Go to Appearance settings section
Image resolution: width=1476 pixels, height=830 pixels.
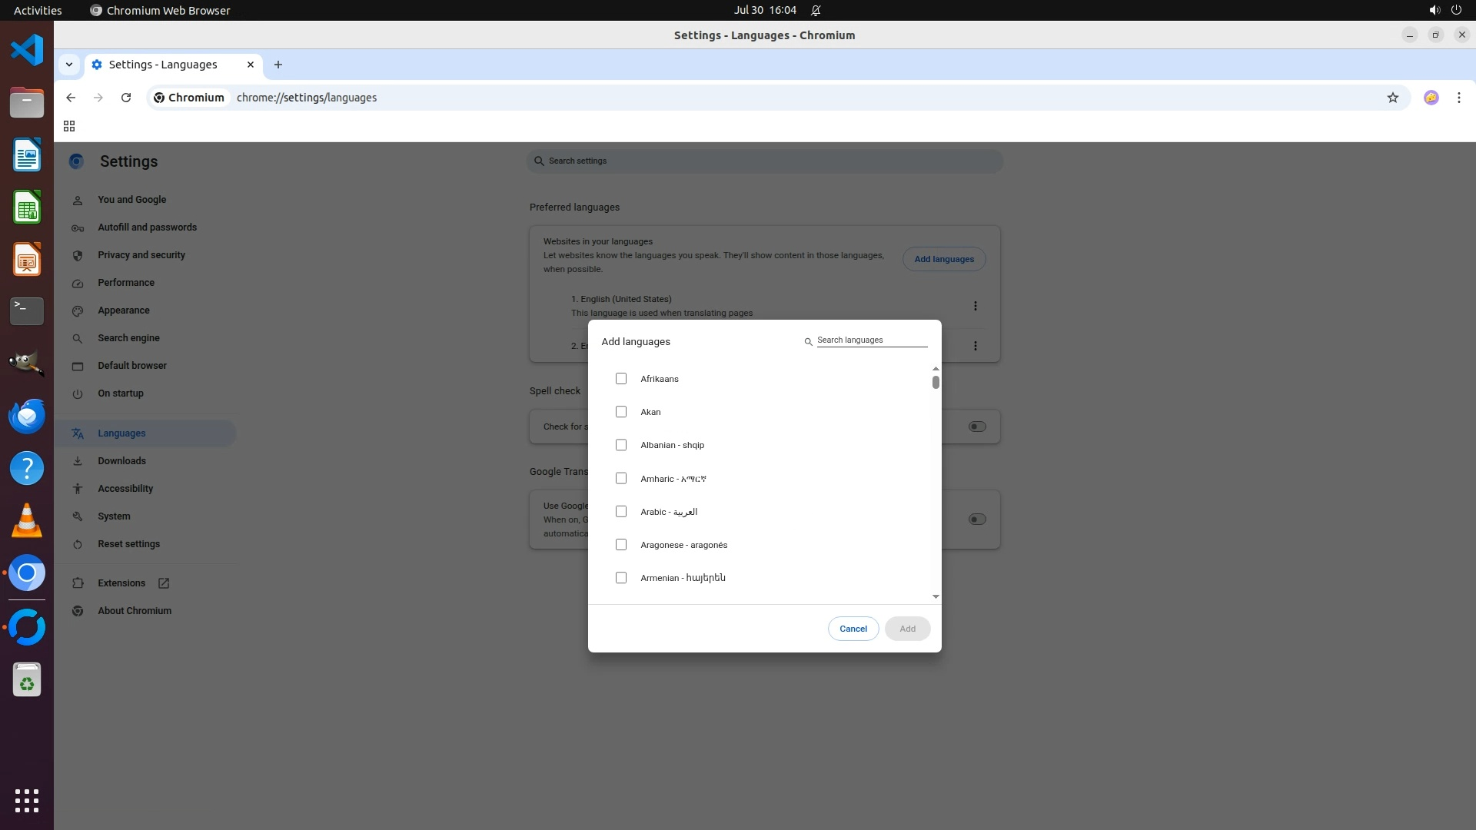tap(123, 310)
